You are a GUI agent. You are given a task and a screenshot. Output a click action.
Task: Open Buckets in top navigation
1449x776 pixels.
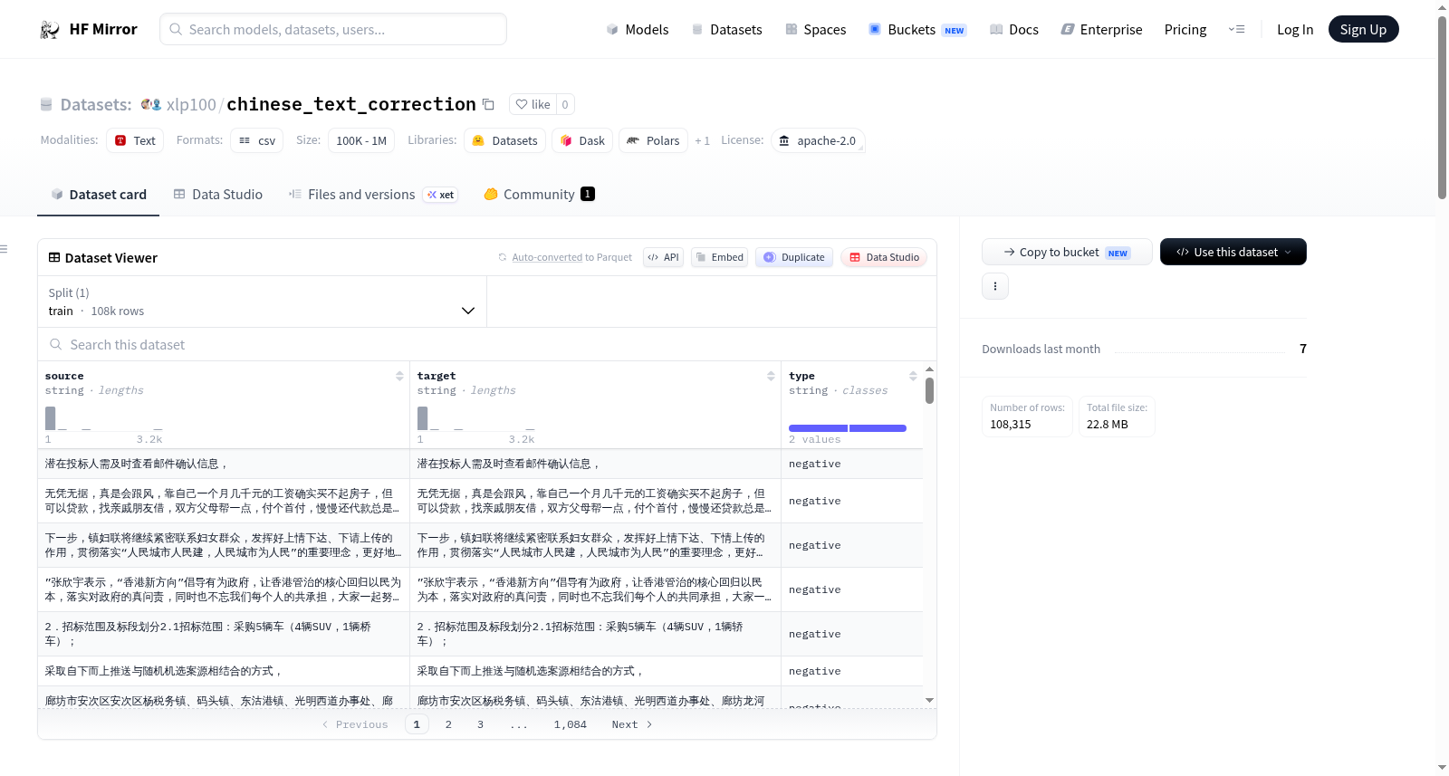pyautogui.click(x=917, y=29)
